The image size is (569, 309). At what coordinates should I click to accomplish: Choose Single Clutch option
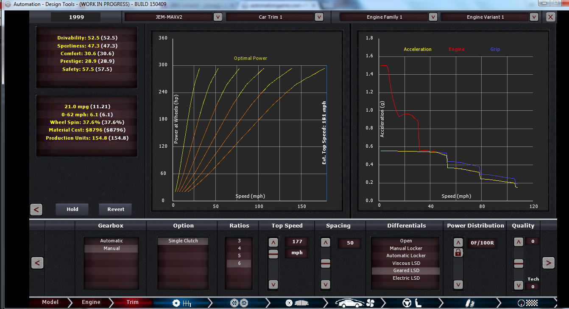coord(183,241)
